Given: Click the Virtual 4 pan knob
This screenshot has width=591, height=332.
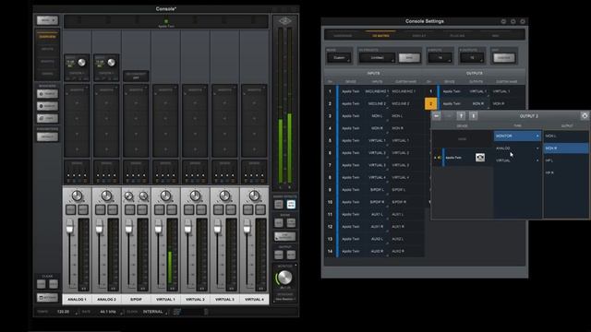Looking at the screenshot, I should coord(254,196).
